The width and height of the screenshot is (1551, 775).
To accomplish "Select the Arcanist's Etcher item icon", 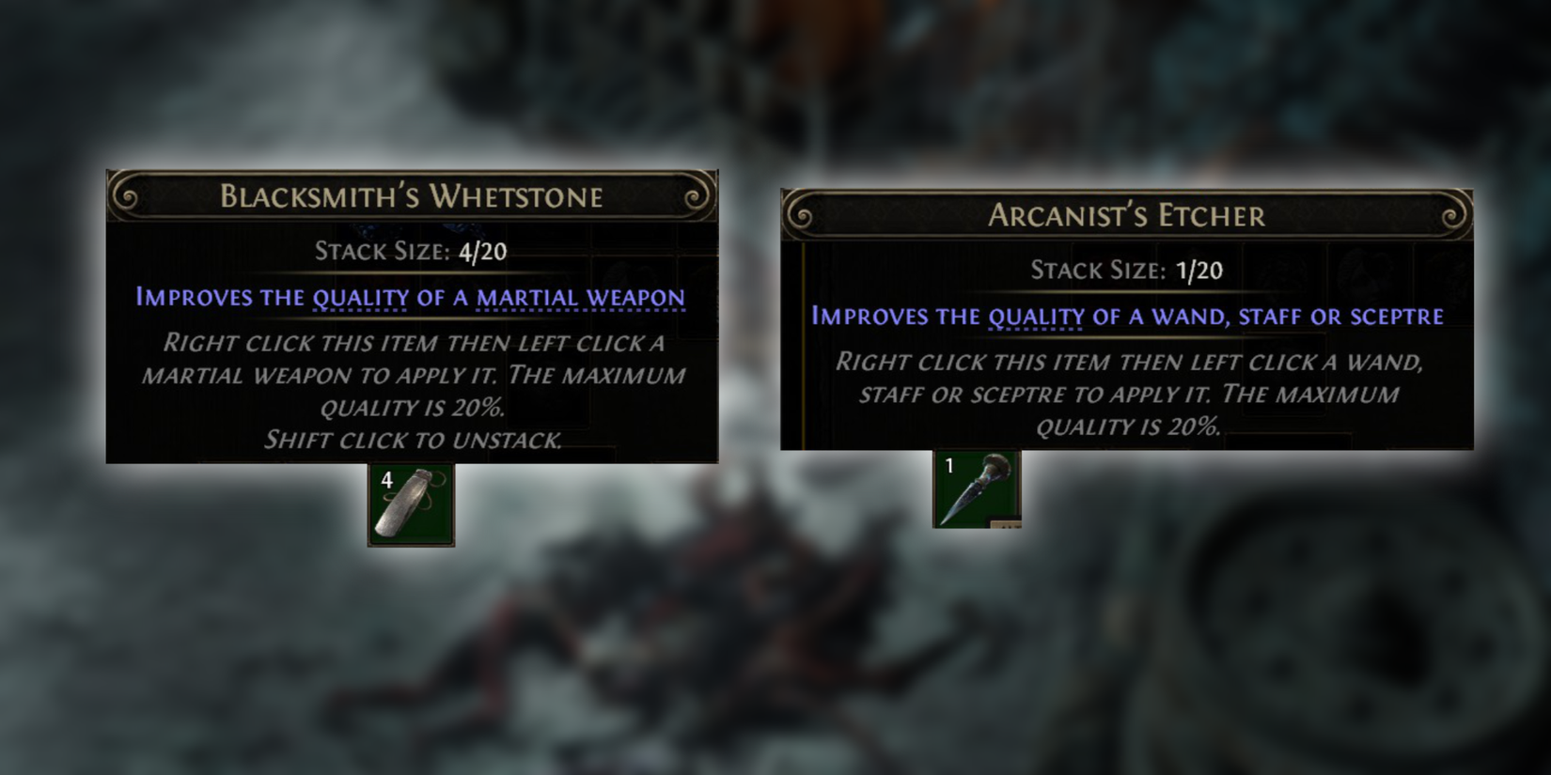I will pyautogui.click(x=977, y=488).
